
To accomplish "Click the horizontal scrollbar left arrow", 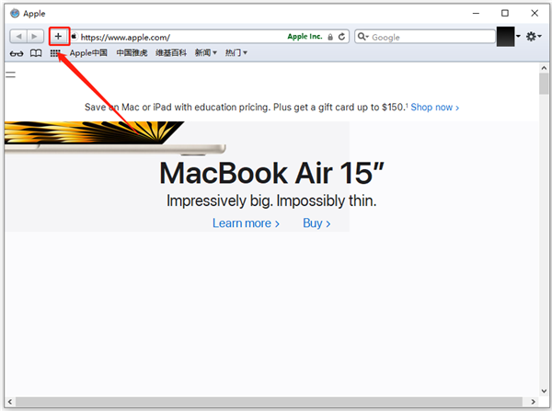I will click(10, 402).
